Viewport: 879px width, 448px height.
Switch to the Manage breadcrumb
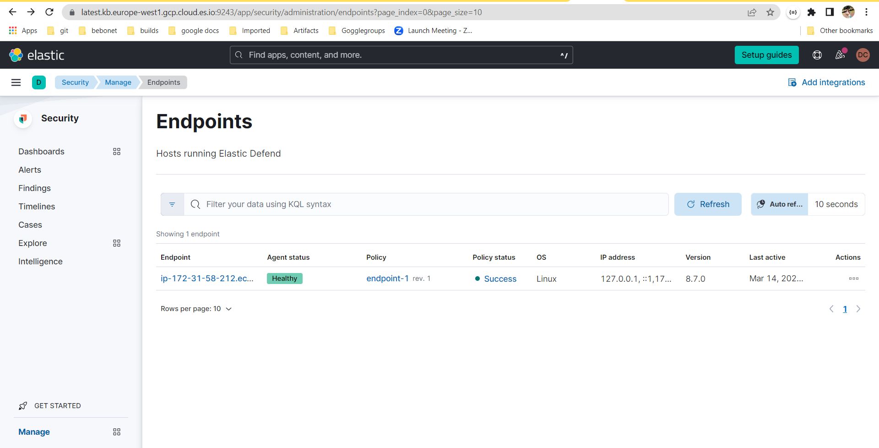coord(117,82)
